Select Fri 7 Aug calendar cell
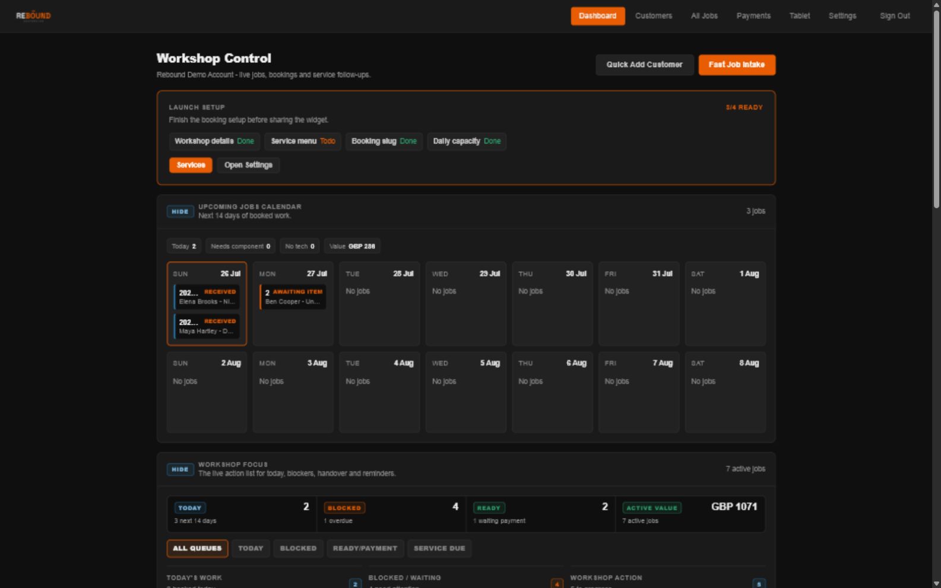Screen dimensions: 941x588 pos(639,392)
